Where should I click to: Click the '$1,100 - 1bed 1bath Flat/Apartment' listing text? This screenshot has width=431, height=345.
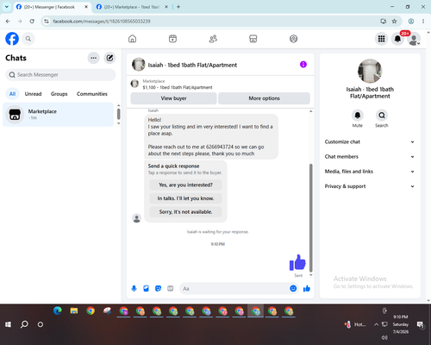point(178,87)
